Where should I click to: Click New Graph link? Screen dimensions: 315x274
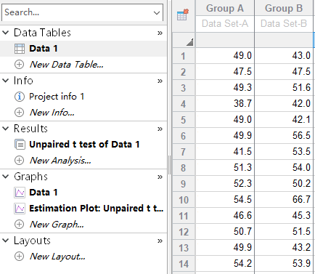(57, 225)
